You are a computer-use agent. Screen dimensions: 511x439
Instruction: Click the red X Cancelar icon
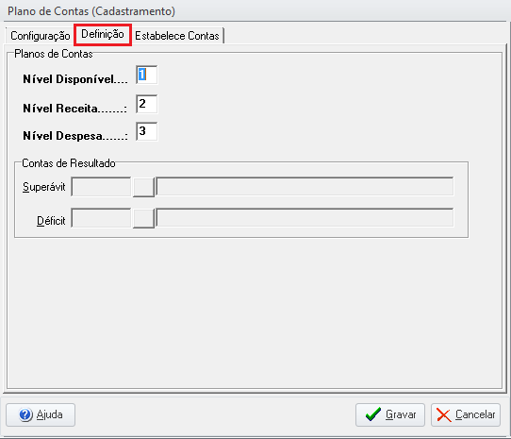pyautogui.click(x=444, y=415)
